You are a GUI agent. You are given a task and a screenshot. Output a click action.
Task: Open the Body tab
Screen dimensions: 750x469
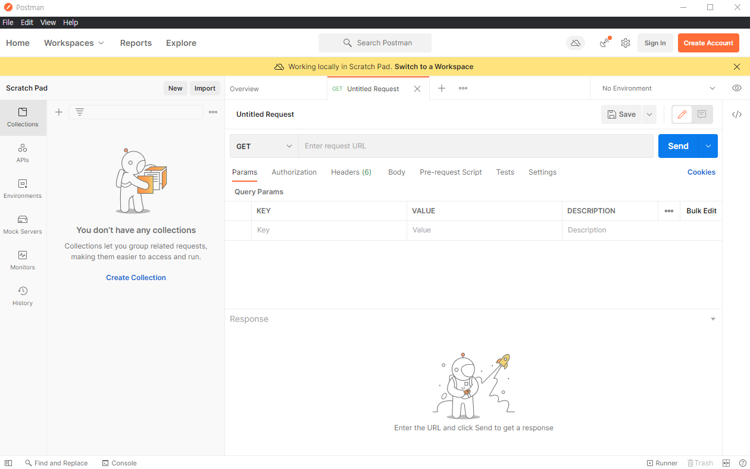396,172
